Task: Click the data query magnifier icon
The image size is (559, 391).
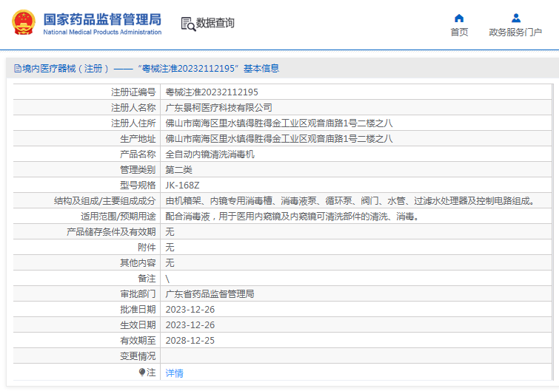Action: click(x=188, y=24)
